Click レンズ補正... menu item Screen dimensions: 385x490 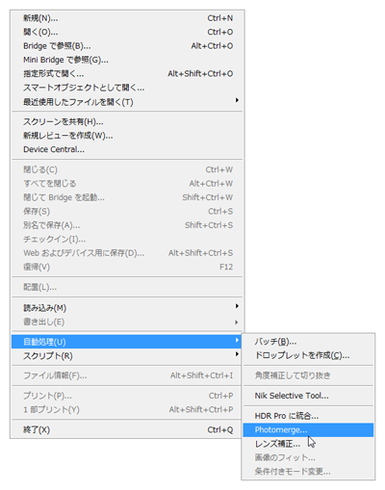point(308,444)
